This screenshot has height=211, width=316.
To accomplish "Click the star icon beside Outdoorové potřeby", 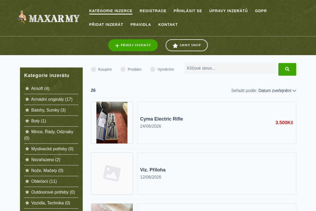I will point(27,192).
